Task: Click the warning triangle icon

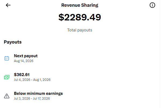Action: [7, 96]
